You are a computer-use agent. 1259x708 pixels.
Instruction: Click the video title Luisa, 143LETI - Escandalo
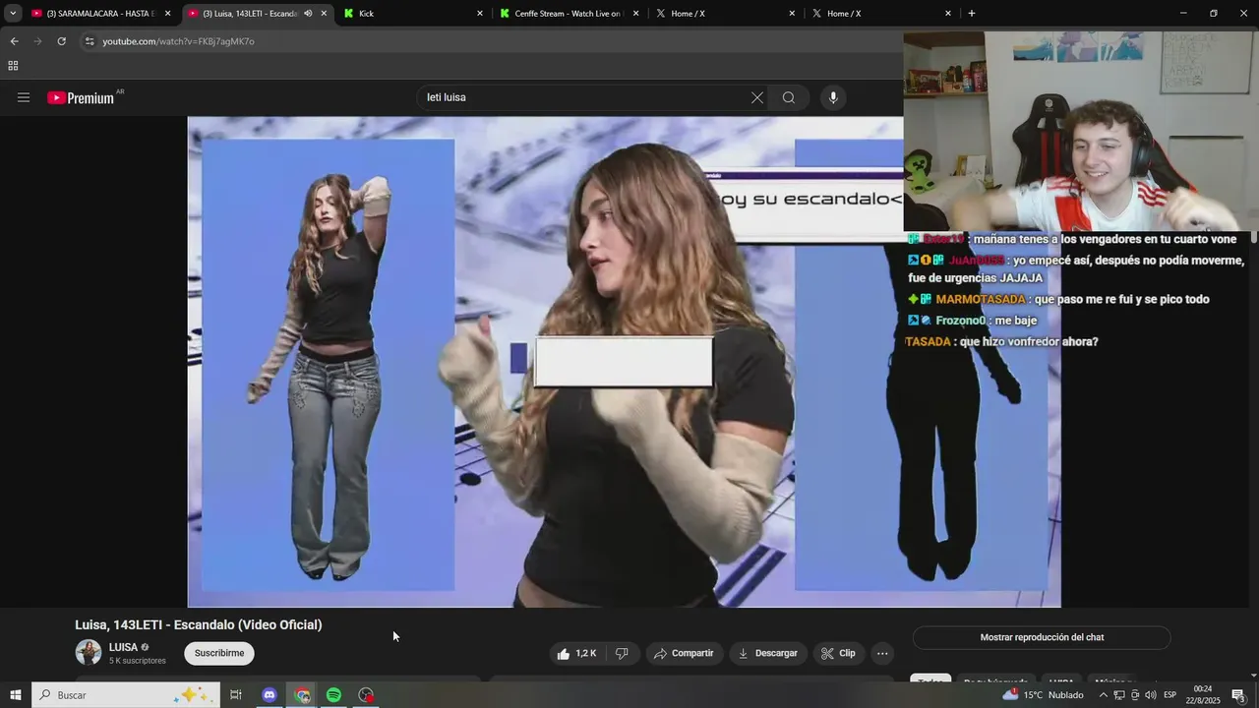click(199, 625)
